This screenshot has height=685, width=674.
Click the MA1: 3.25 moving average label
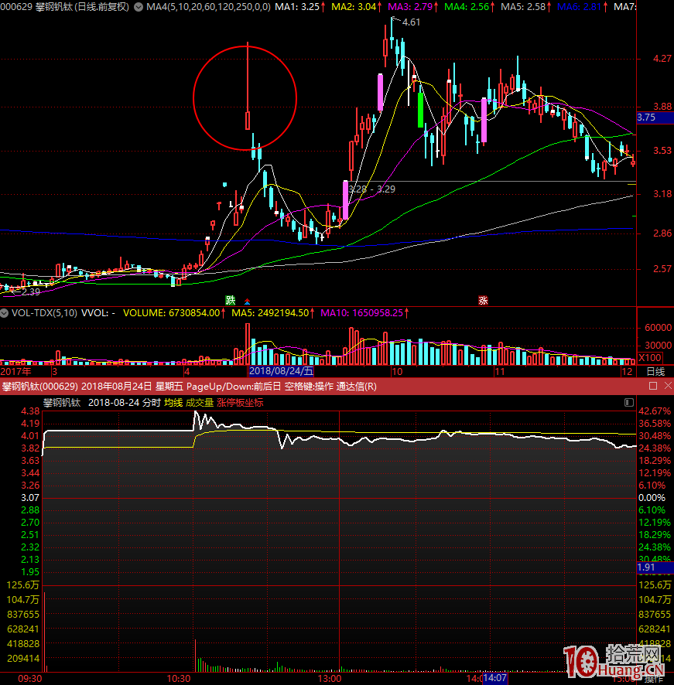coord(299,7)
